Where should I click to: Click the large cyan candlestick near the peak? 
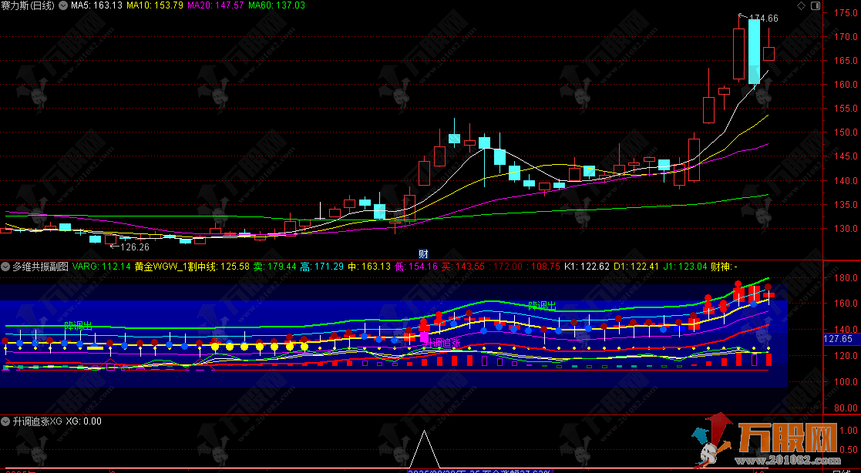click(x=753, y=52)
